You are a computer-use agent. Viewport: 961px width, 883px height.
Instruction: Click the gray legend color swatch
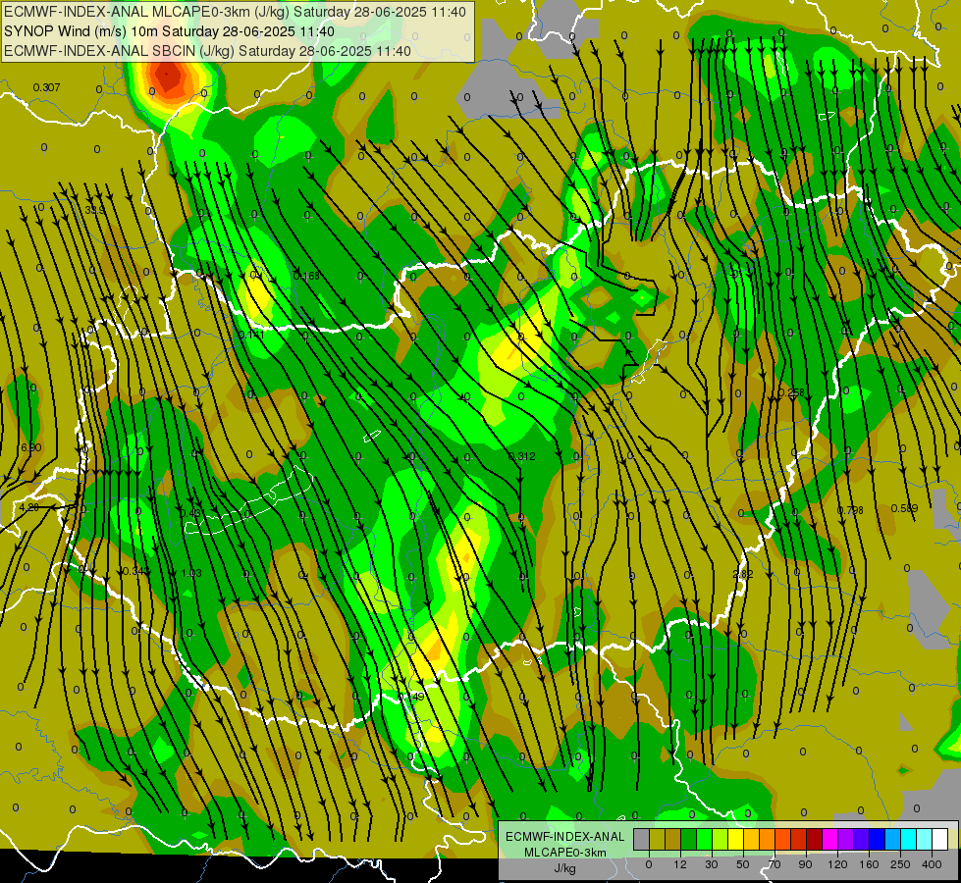tap(642, 840)
